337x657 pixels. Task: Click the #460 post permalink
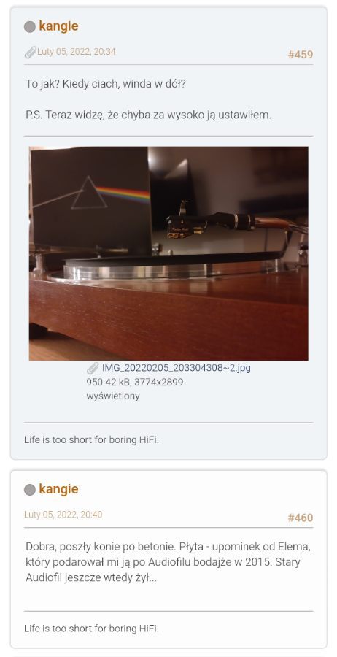pos(300,518)
